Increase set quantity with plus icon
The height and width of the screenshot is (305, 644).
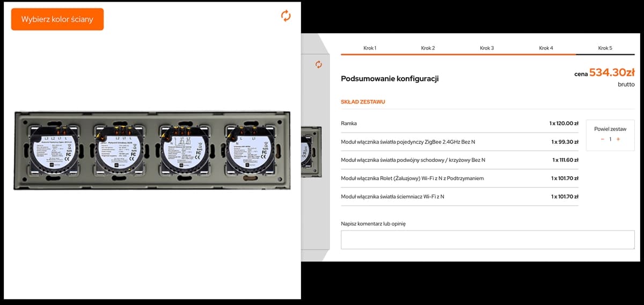coord(618,139)
